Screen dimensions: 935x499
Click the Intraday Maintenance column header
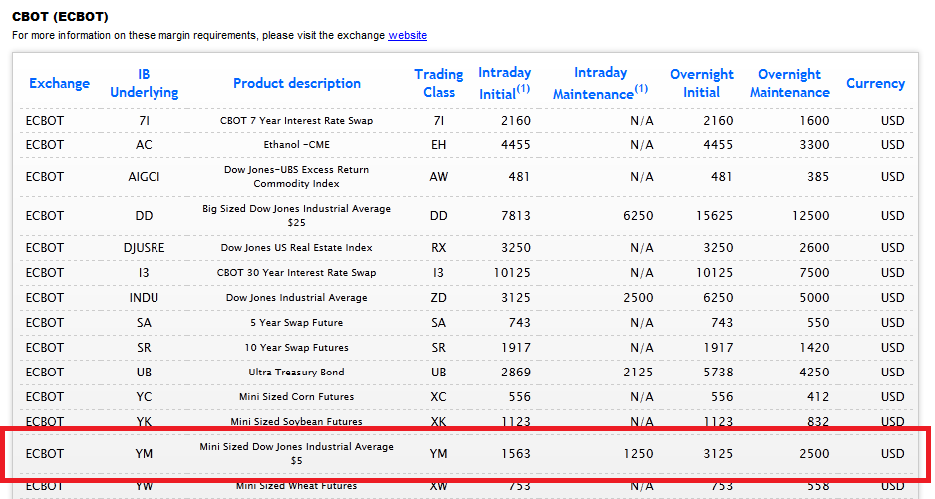tap(600, 83)
